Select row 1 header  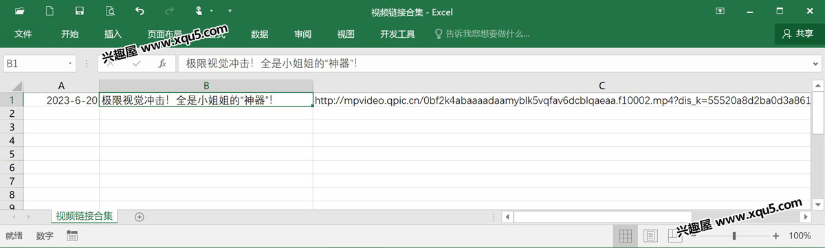coord(12,100)
